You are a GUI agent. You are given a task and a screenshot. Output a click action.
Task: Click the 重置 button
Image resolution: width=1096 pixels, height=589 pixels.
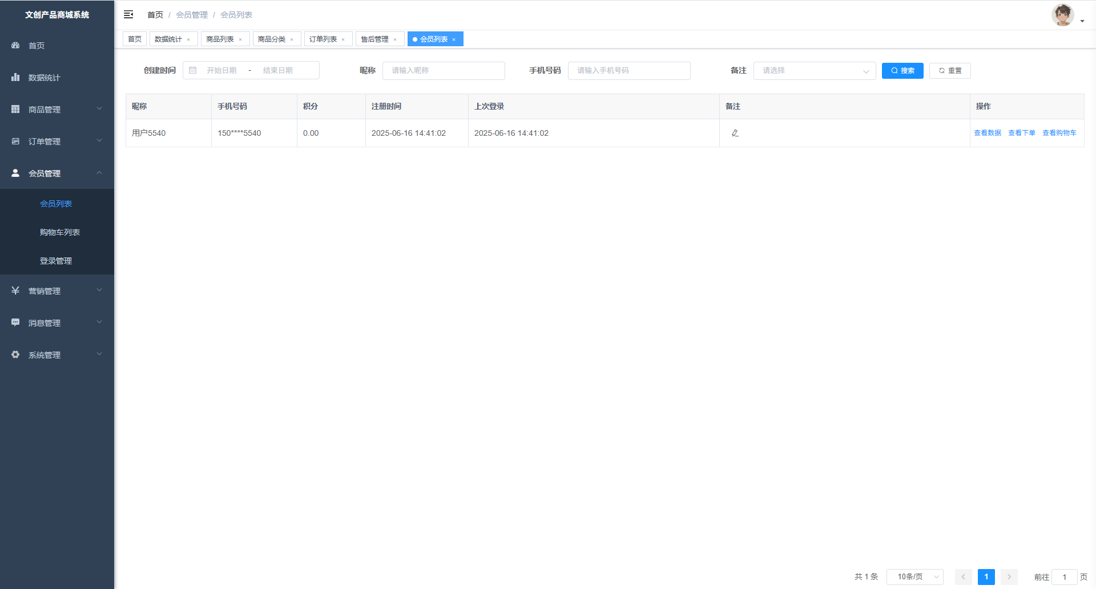(x=950, y=71)
